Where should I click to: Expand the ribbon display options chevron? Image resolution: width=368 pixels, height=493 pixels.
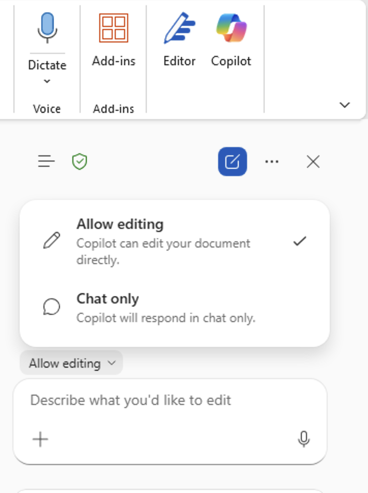(344, 105)
